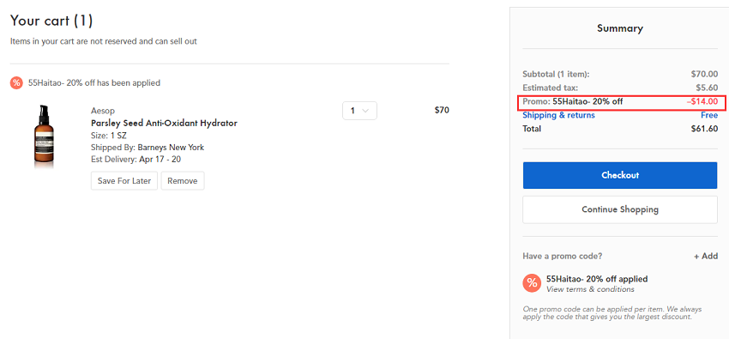Click the Subtotal value $70.00
Screen dimensions: 729x339
tap(704, 74)
